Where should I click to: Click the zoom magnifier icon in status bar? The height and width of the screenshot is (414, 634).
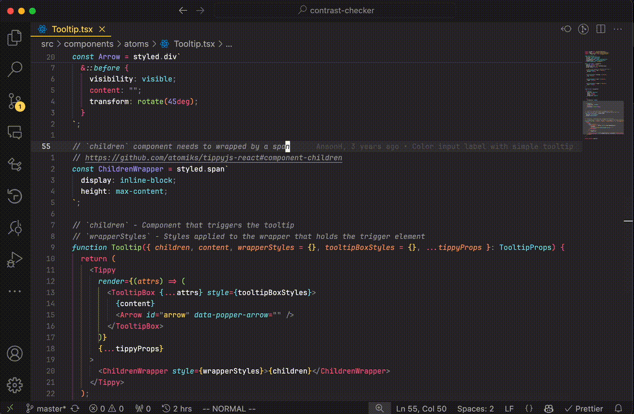(x=379, y=408)
